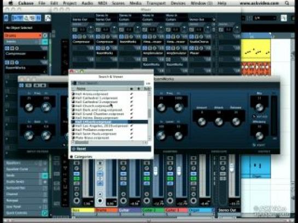The image size is (298, 223).
Task: Click the edit channel settings button beside Drums in the Inspector
Action: point(45,35)
